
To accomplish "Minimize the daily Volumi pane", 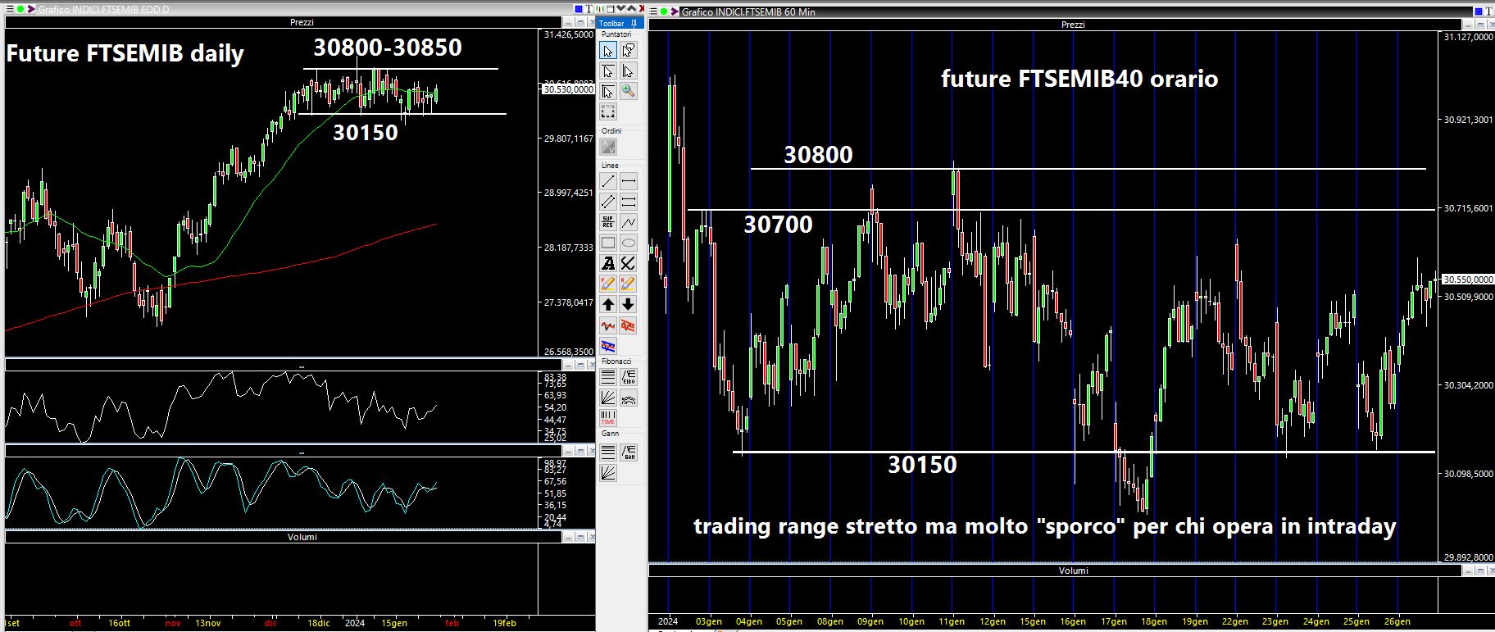I will pos(568,537).
